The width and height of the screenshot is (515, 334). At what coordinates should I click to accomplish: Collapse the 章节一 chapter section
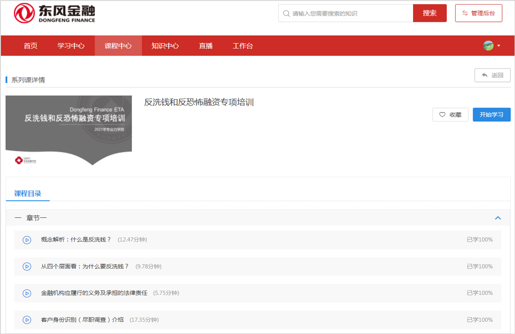click(498, 218)
